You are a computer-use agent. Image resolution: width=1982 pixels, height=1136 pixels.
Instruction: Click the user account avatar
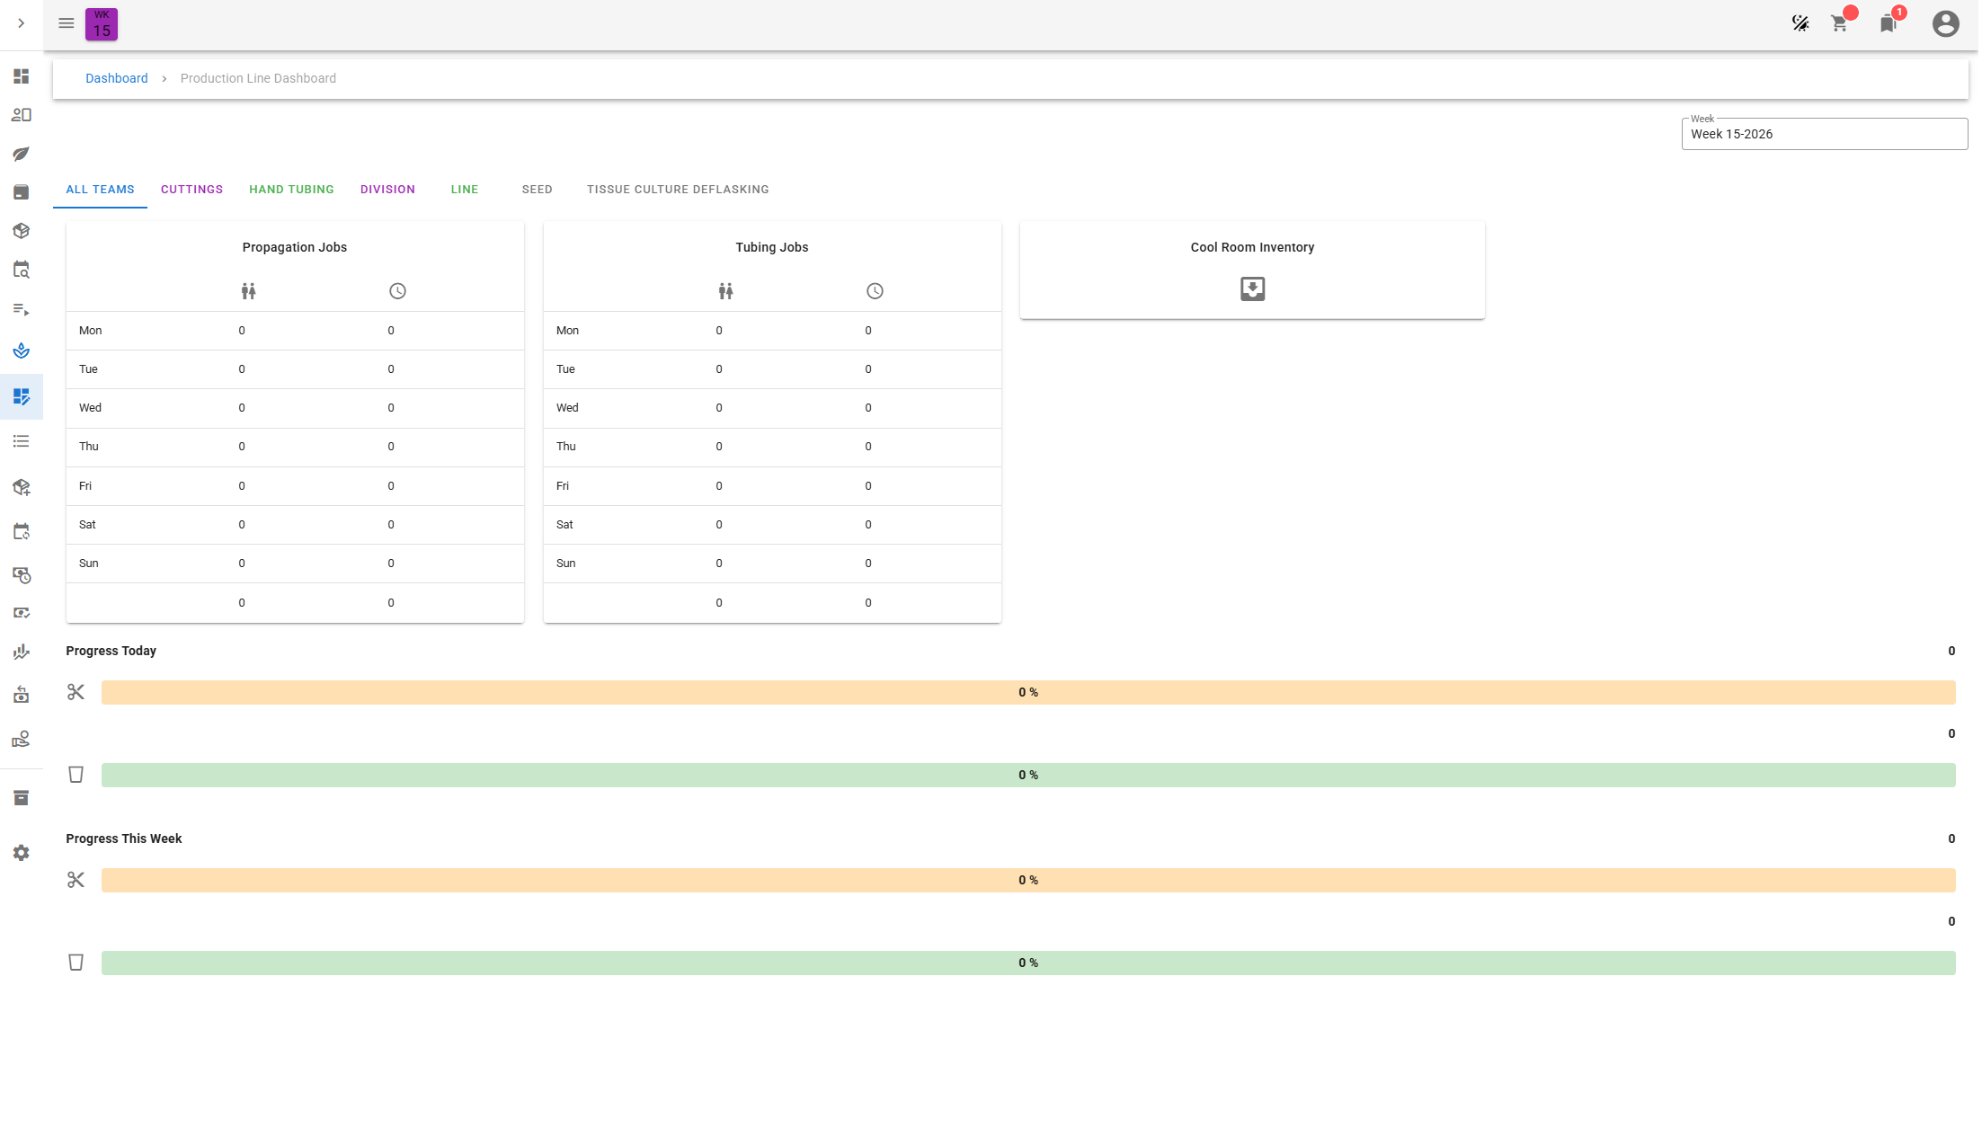click(1945, 24)
